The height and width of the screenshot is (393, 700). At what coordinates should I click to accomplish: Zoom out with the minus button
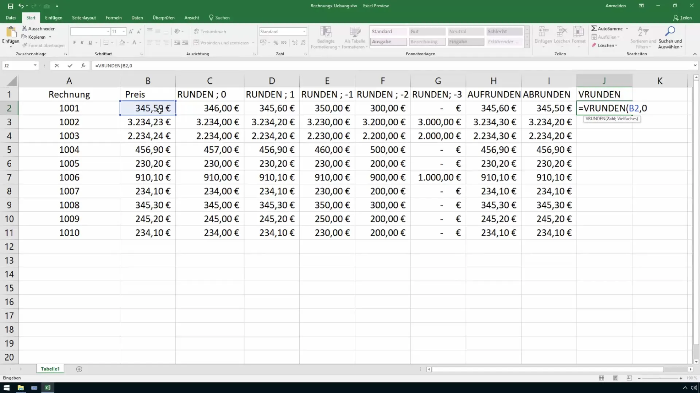(639, 378)
